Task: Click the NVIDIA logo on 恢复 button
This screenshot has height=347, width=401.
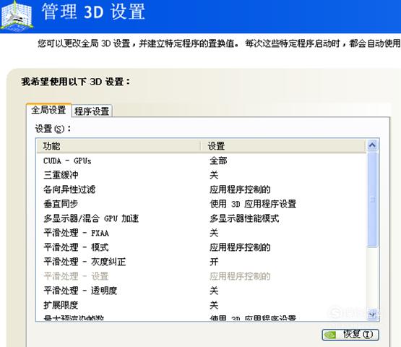Action: 330,335
